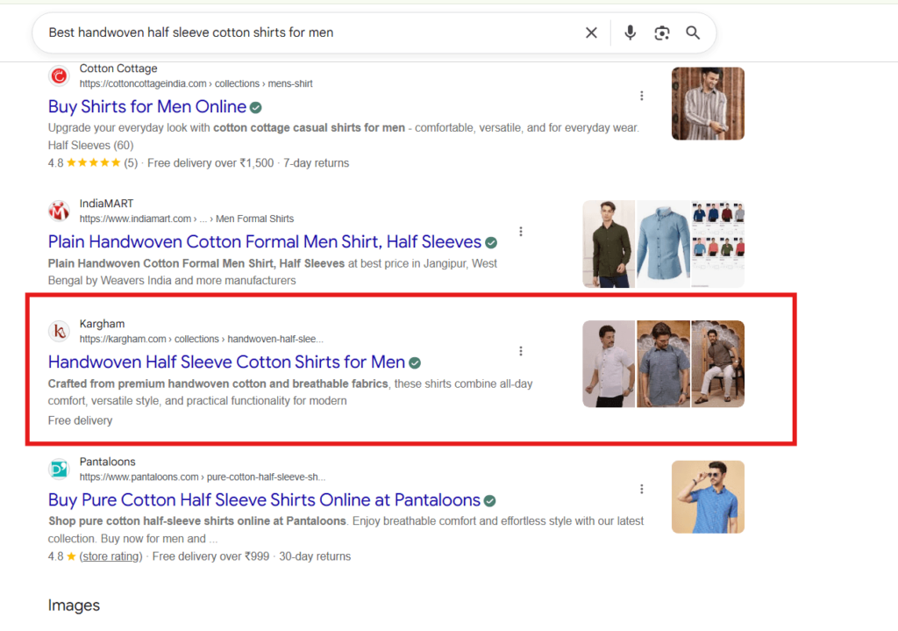Screen dimensions: 898x631
Task: Open the Cotton Cottage site favicon
Action: [59, 75]
